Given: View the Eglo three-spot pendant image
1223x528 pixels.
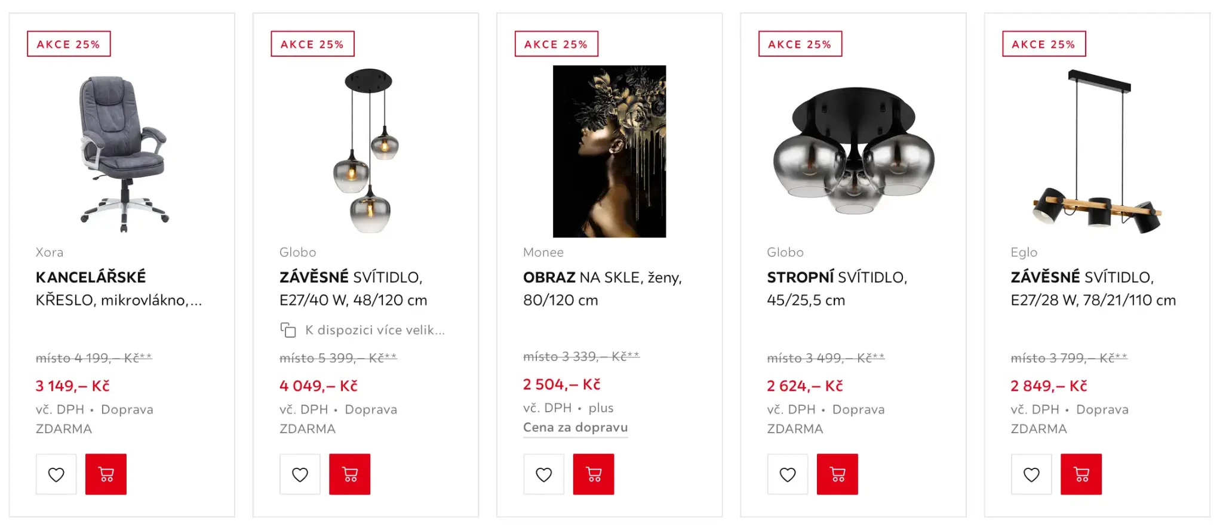Looking at the screenshot, I should [1097, 152].
